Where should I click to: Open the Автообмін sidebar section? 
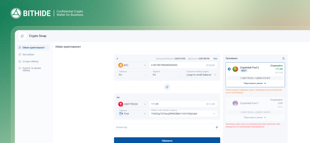[28, 54]
